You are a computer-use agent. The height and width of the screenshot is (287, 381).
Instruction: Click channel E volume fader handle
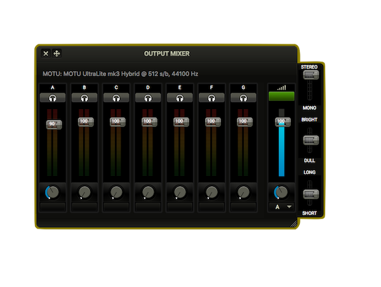point(181,122)
